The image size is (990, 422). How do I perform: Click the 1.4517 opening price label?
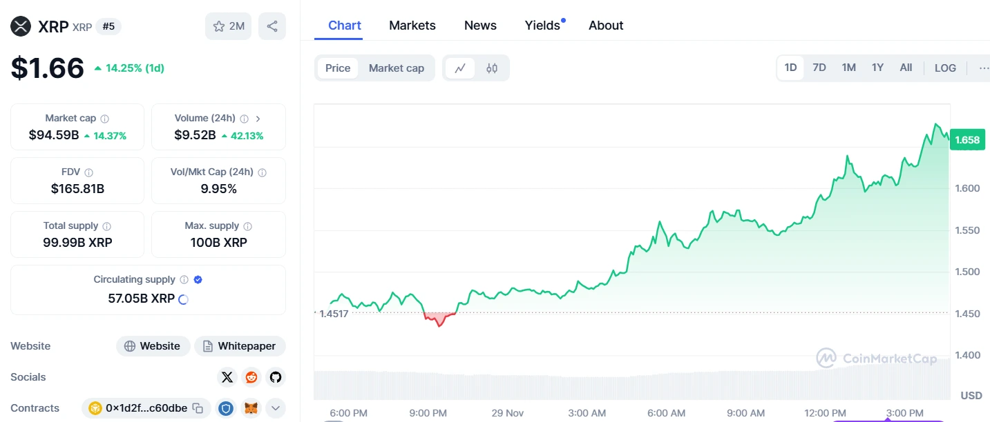[333, 314]
